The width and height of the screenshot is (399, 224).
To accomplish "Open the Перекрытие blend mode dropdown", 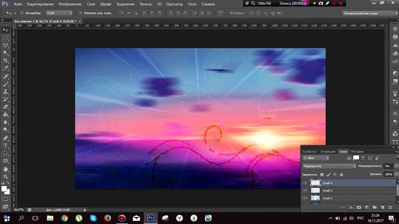I will click(329, 166).
